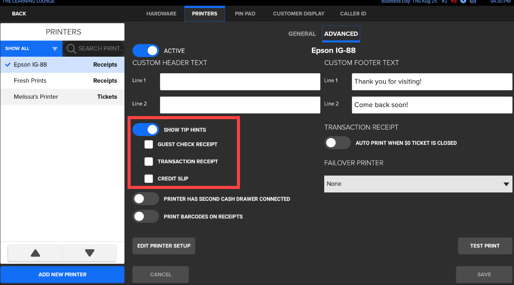Open the Failover Printer dropdown
The height and width of the screenshot is (285, 514).
coord(418,184)
